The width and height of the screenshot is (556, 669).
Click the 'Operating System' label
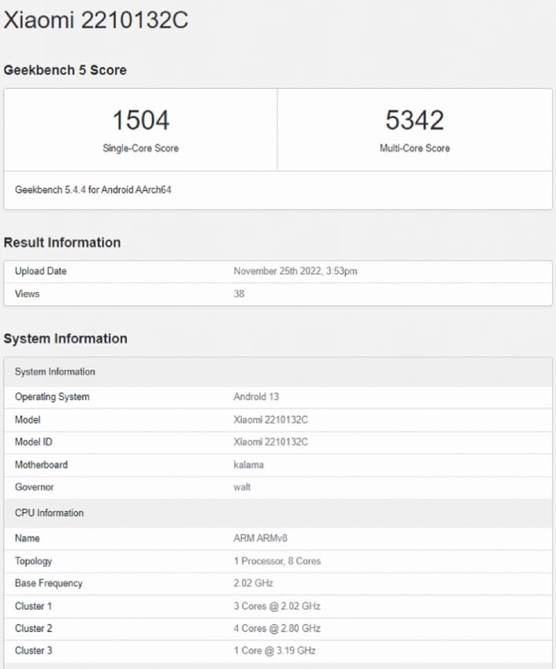52,397
